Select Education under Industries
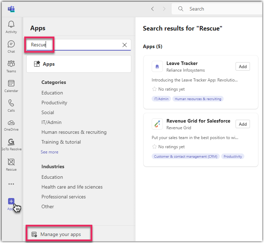Viewport: 264px width, 243px height. [52, 177]
